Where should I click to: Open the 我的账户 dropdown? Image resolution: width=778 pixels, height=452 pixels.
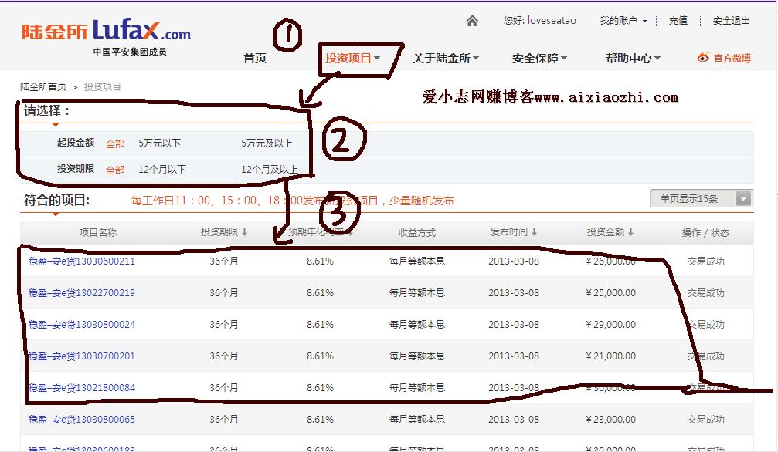tap(623, 21)
